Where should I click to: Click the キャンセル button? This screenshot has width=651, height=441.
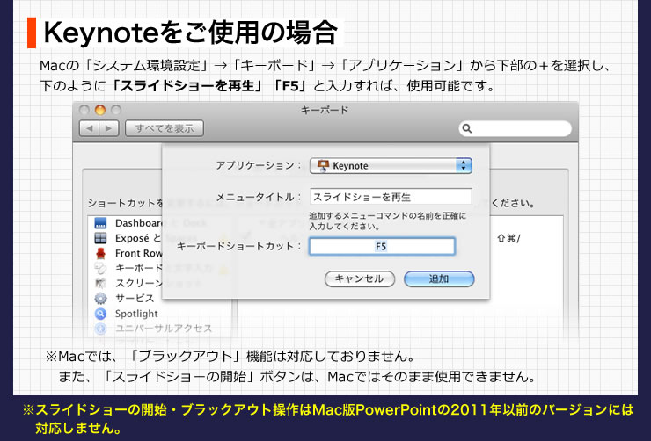click(x=360, y=279)
